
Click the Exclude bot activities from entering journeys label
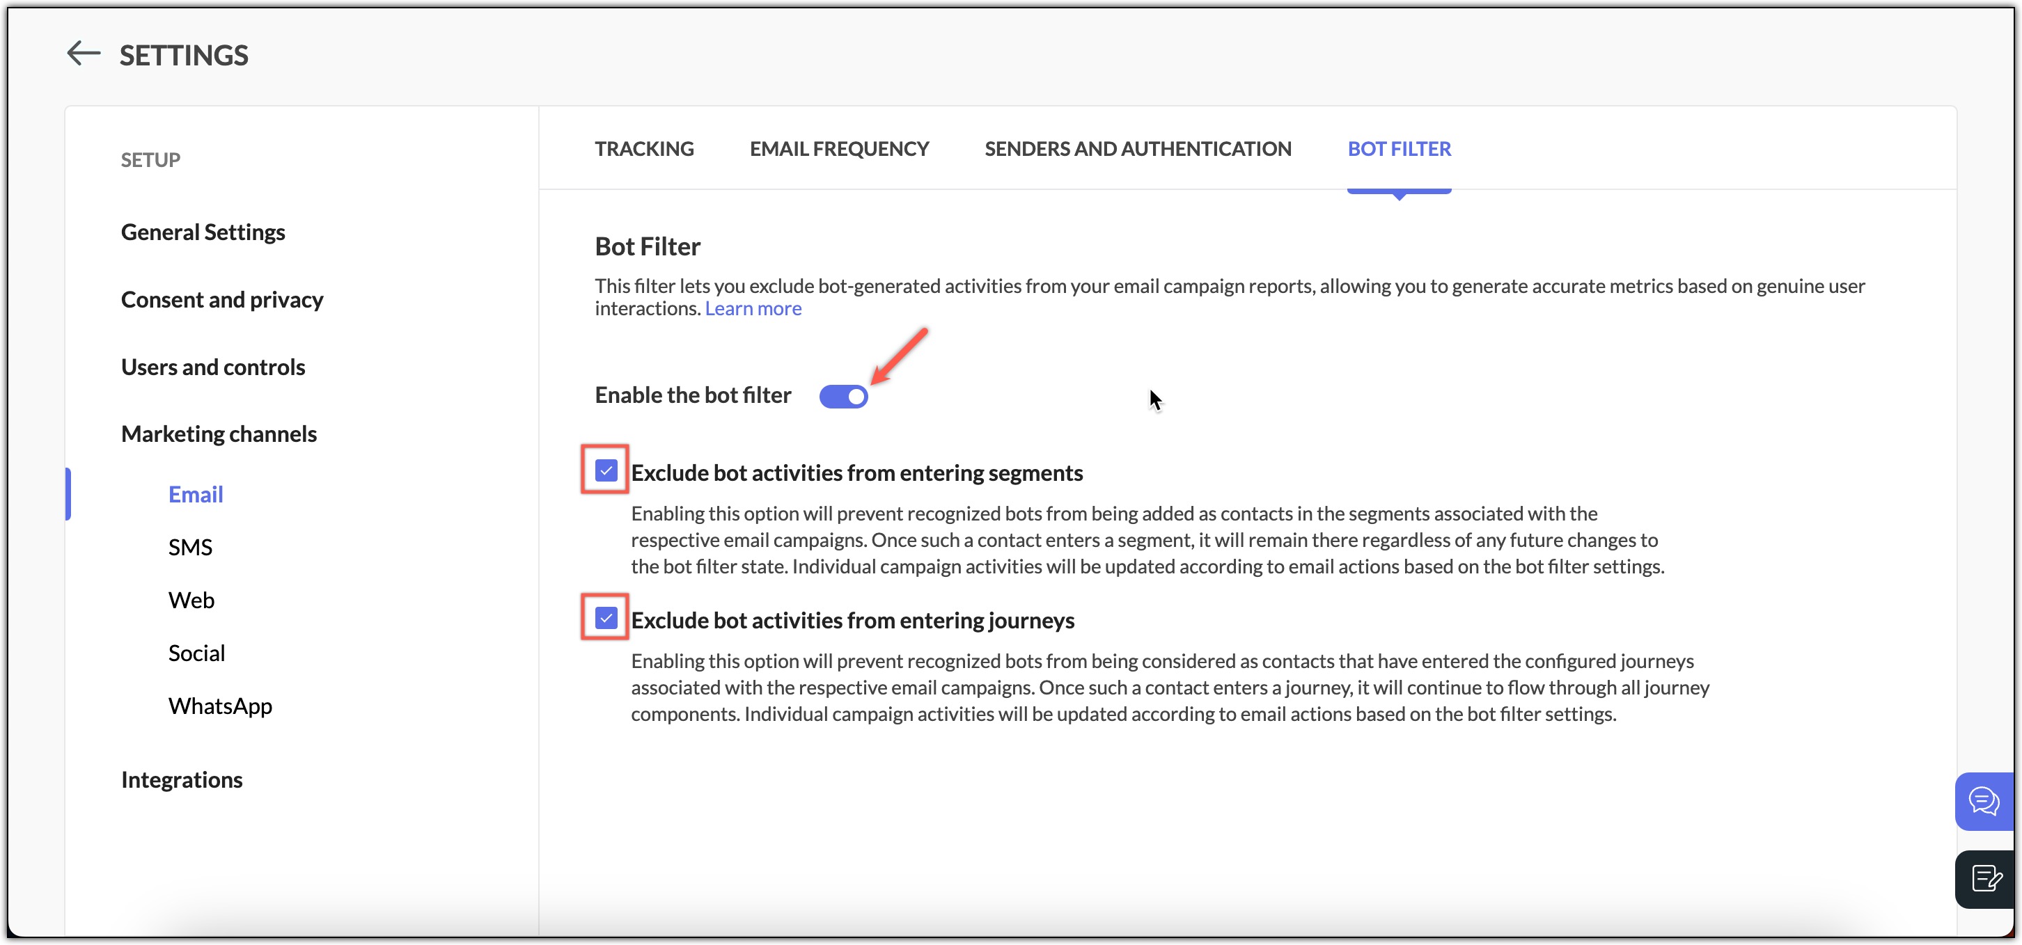click(853, 620)
